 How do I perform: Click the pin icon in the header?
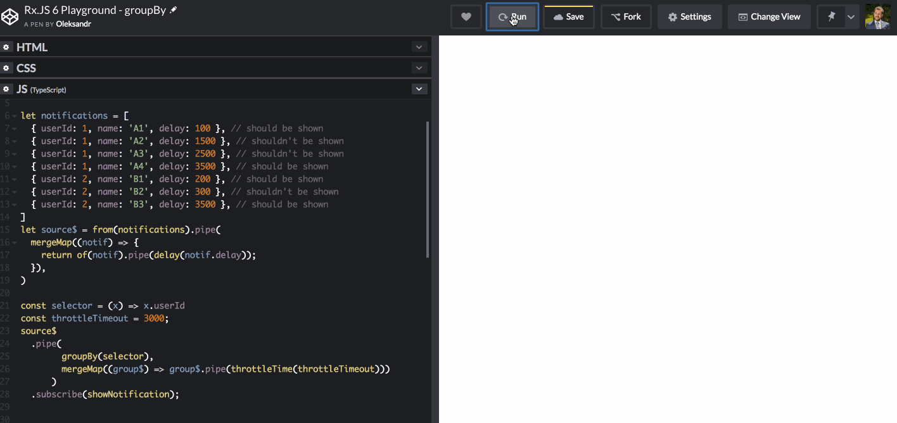[x=830, y=16]
